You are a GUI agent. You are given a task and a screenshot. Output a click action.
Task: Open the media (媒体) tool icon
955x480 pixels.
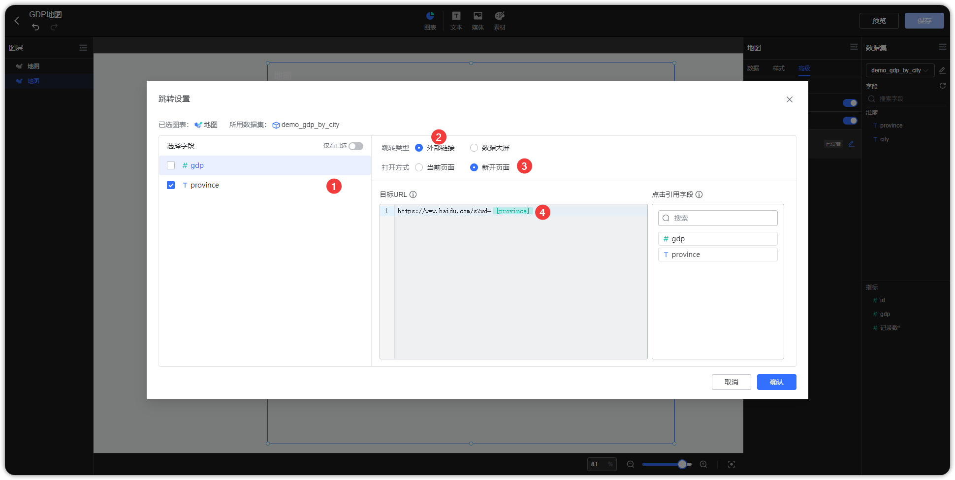click(477, 16)
